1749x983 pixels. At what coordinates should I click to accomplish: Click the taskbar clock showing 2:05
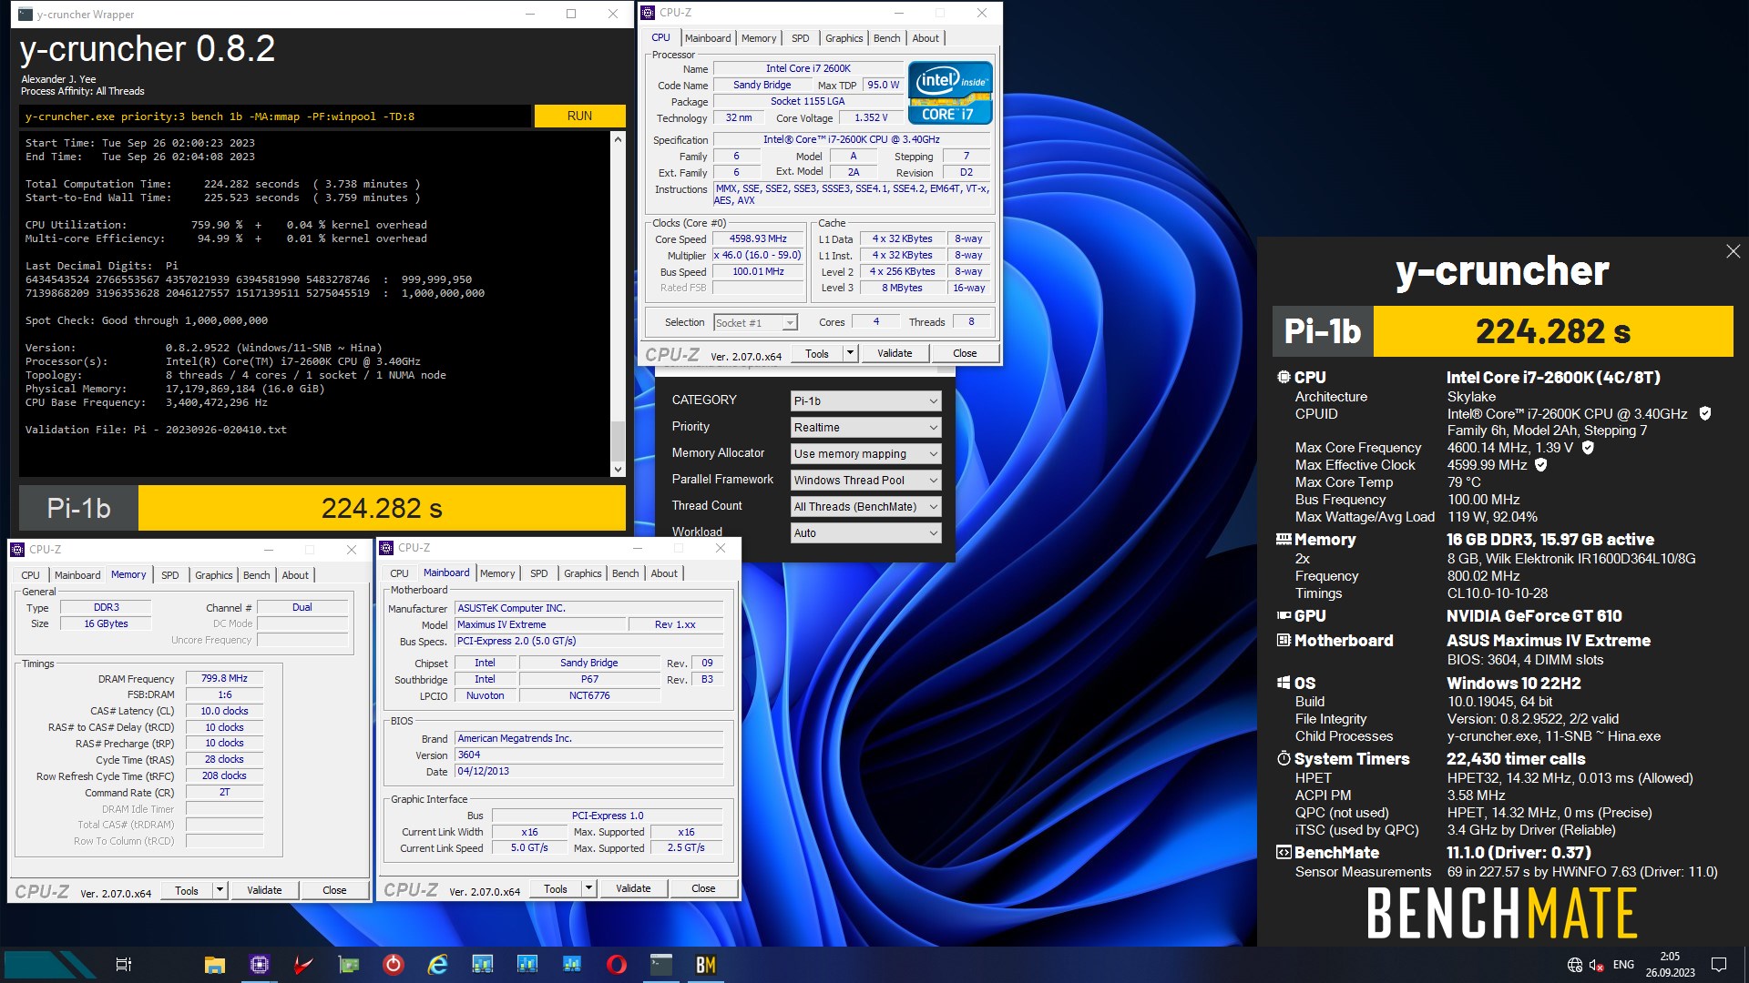click(1670, 965)
